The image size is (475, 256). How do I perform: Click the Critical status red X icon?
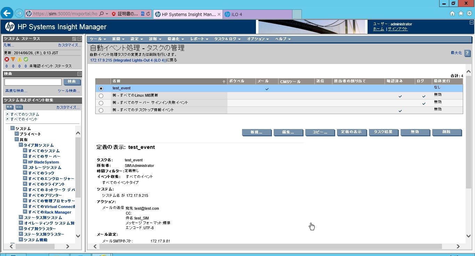[7, 59]
